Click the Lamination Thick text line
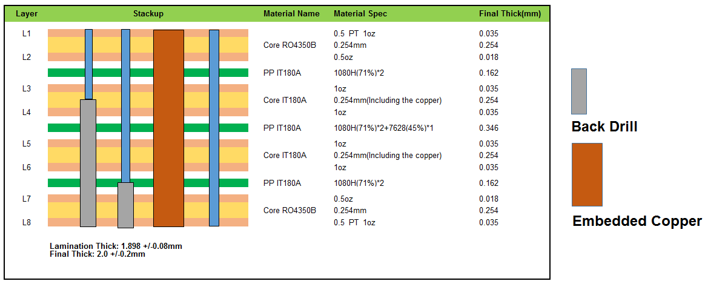 [x=116, y=246]
